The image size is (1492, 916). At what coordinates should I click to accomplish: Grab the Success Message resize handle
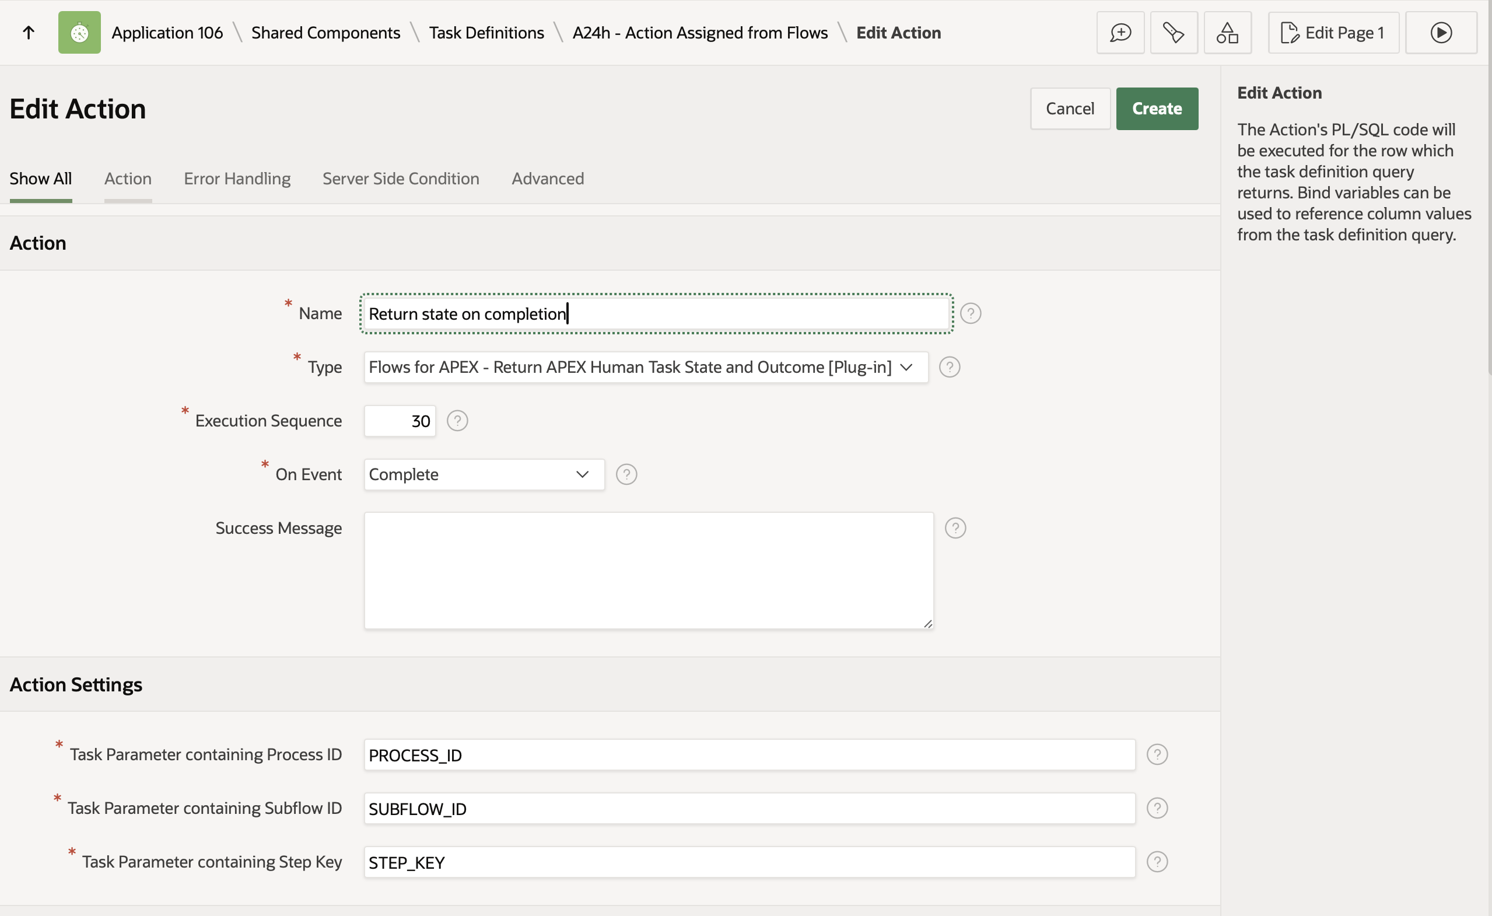pyautogui.click(x=927, y=623)
